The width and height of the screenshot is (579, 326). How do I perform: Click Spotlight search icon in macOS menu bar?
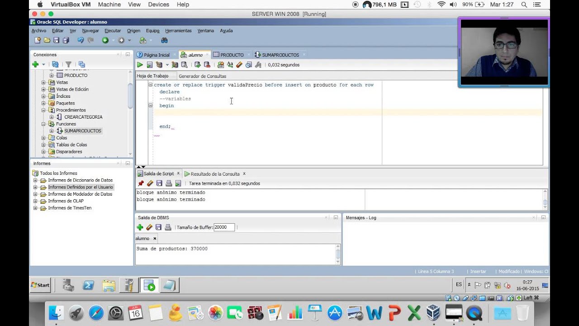(524, 5)
